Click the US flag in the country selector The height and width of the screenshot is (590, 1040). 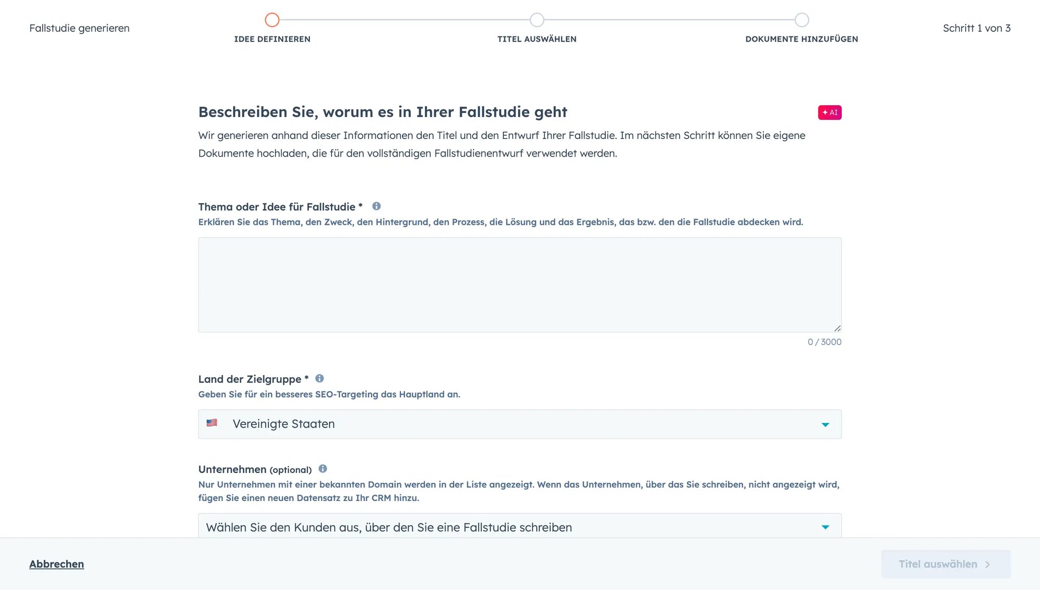[x=212, y=423]
